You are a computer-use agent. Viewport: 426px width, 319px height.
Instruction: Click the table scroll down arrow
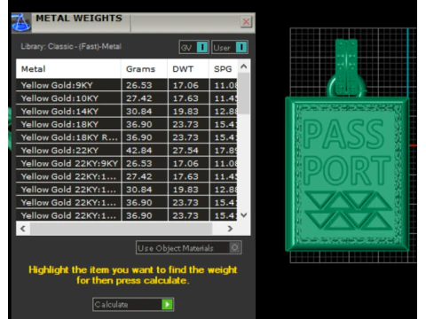tap(244, 214)
